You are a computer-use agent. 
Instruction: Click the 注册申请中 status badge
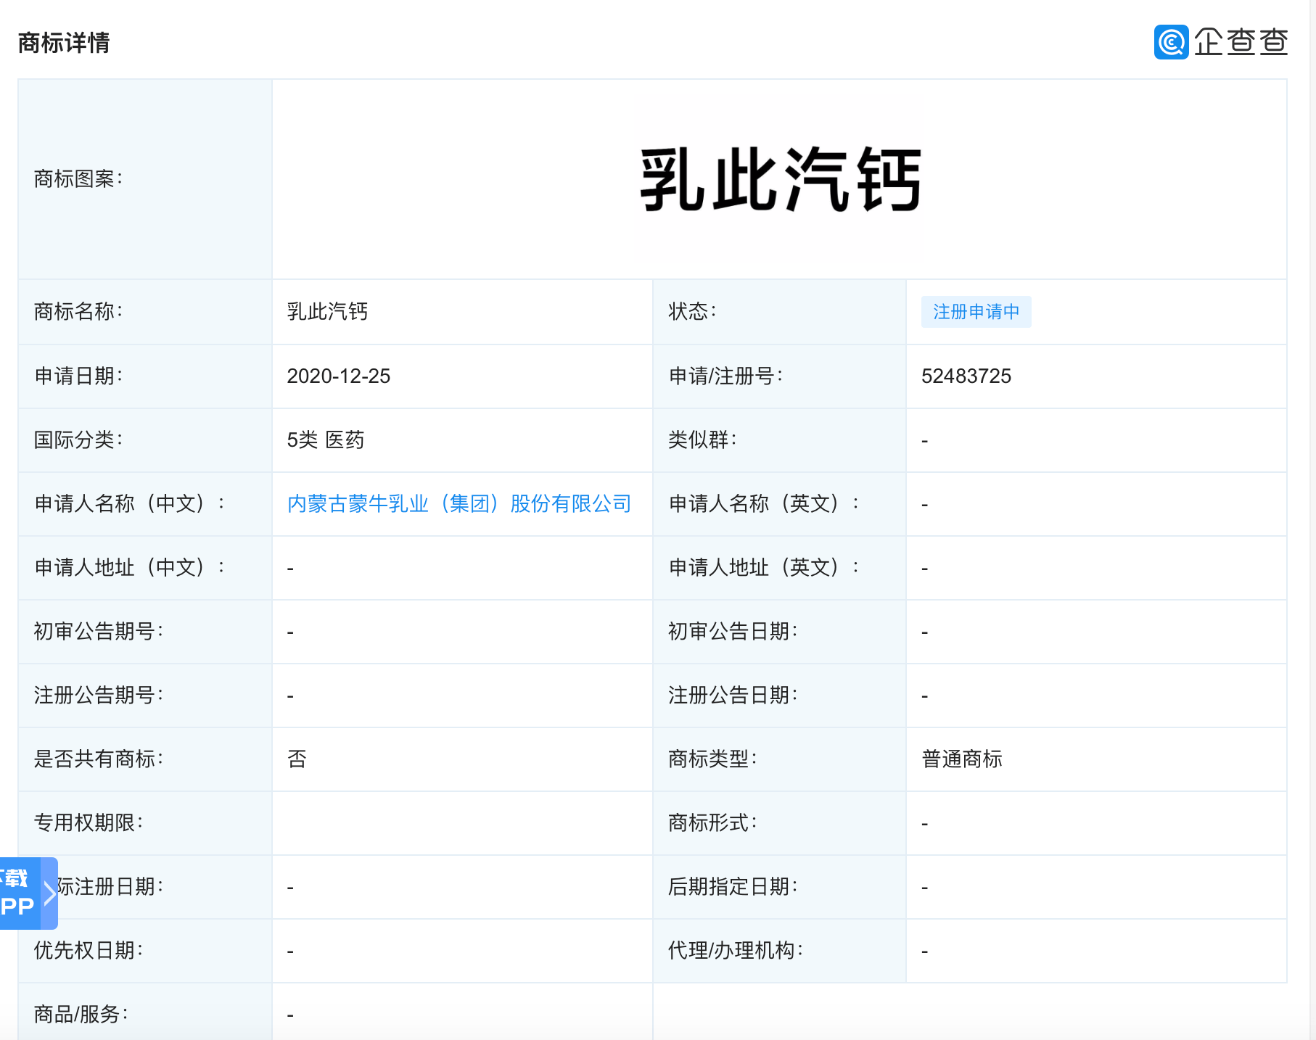coord(976,312)
